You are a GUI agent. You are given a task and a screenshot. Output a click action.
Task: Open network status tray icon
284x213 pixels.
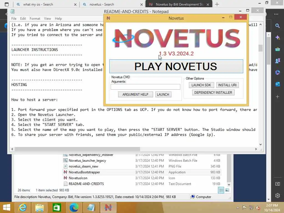coord(251,207)
